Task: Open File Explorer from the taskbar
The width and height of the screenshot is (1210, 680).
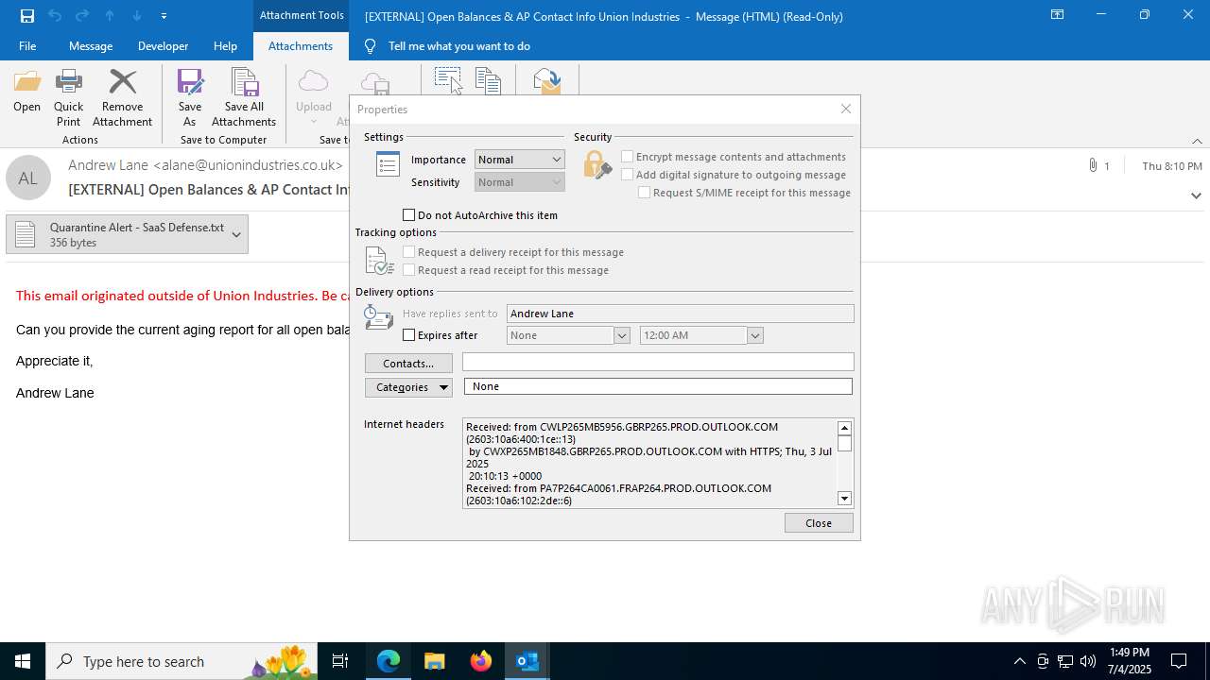Action: coord(435,661)
